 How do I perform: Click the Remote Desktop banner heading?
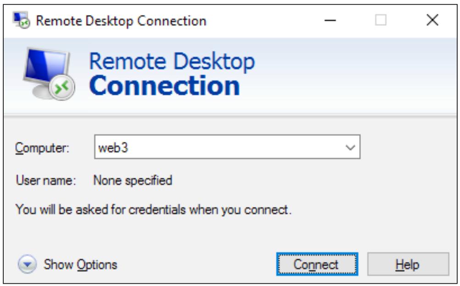[x=172, y=61]
